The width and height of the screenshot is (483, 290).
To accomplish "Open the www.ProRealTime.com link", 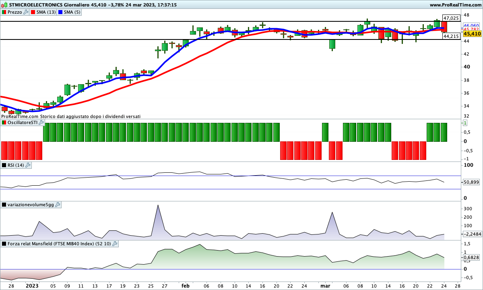I will [455, 5].
